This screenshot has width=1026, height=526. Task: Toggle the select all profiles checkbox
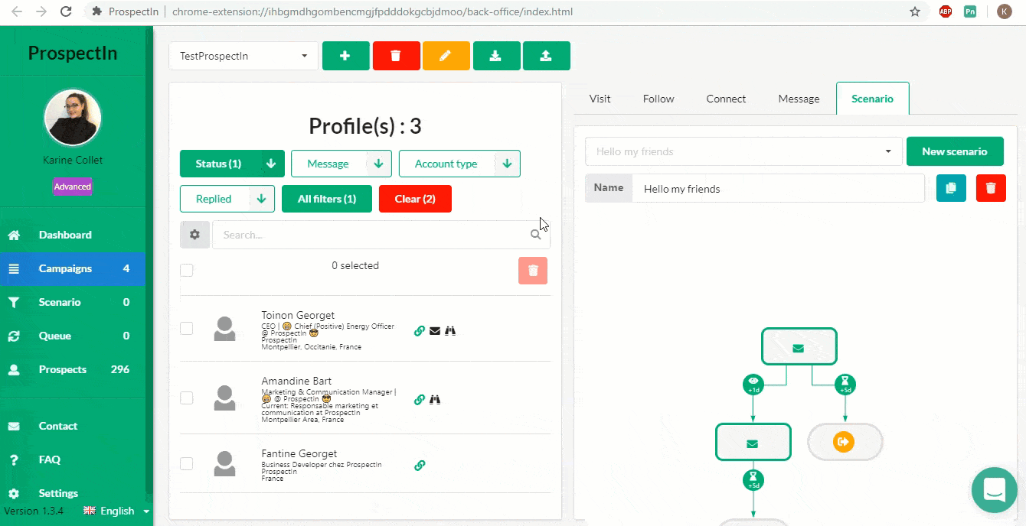tap(187, 270)
